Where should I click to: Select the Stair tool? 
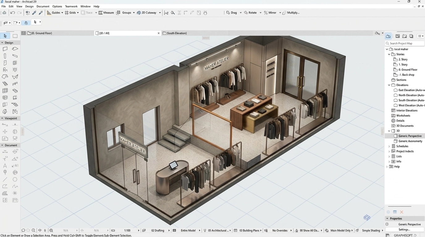point(5,84)
